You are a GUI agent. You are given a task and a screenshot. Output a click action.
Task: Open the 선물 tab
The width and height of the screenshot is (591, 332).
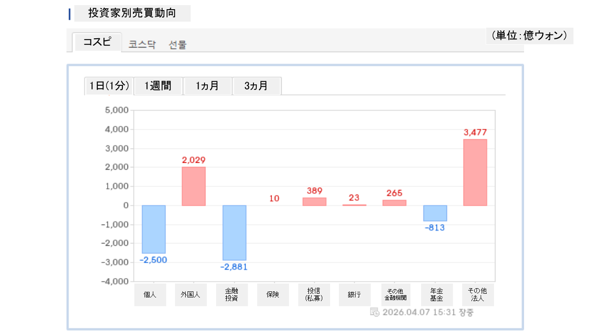coord(178,45)
